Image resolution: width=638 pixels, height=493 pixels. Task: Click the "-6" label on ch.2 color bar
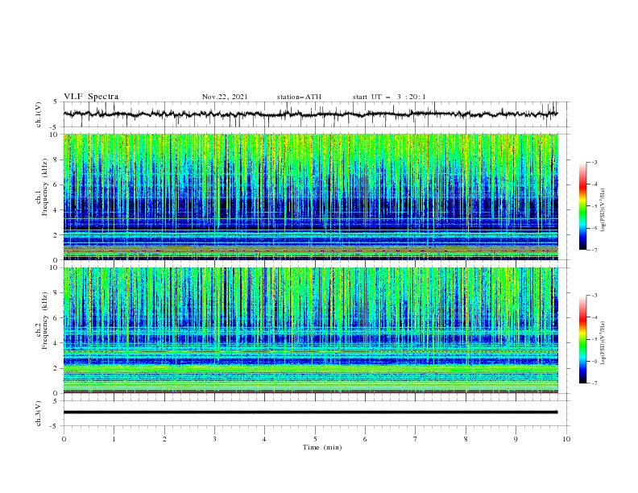tap(594, 361)
